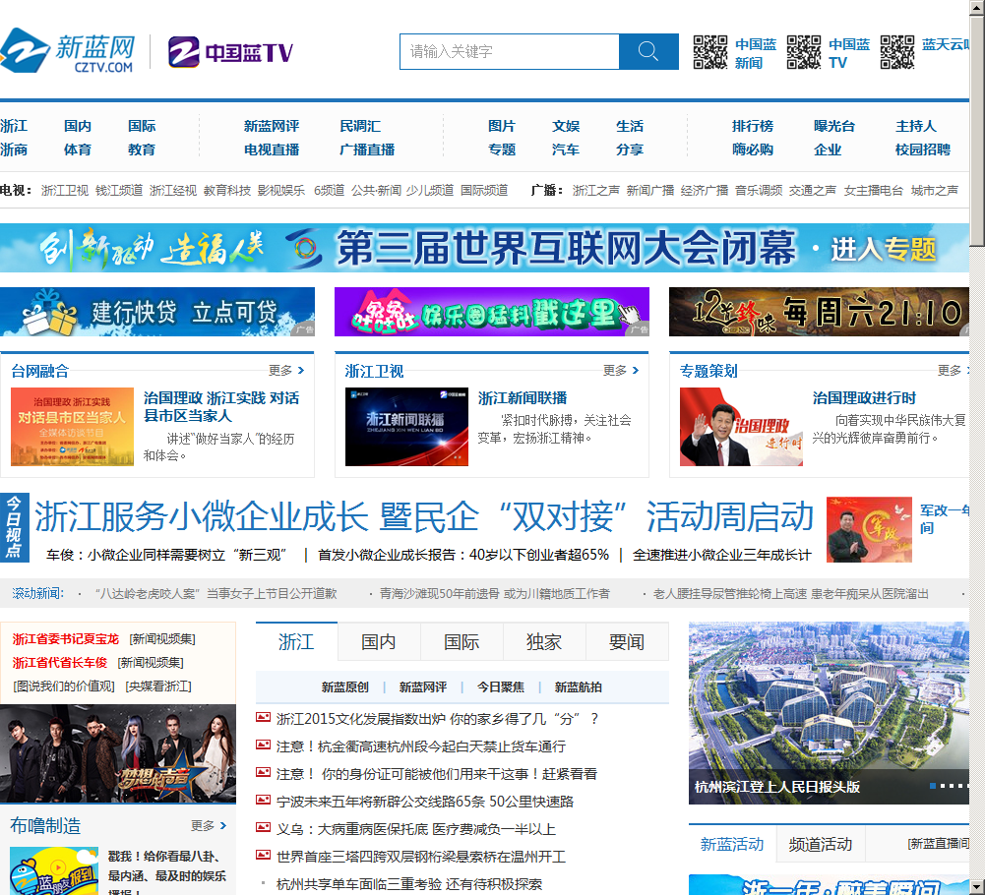The width and height of the screenshot is (985, 895).
Task: Select the 频道活动 tab
Action: pos(821,844)
